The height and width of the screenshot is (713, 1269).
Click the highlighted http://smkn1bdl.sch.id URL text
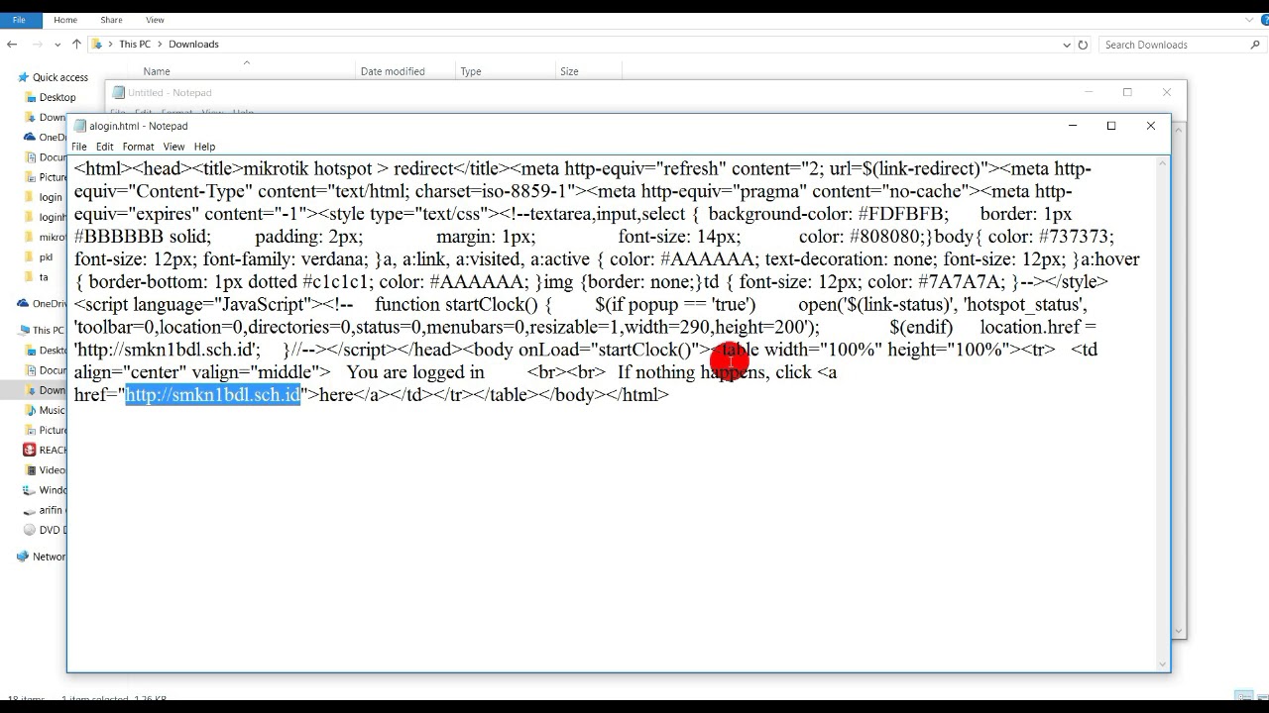pyautogui.click(x=212, y=394)
